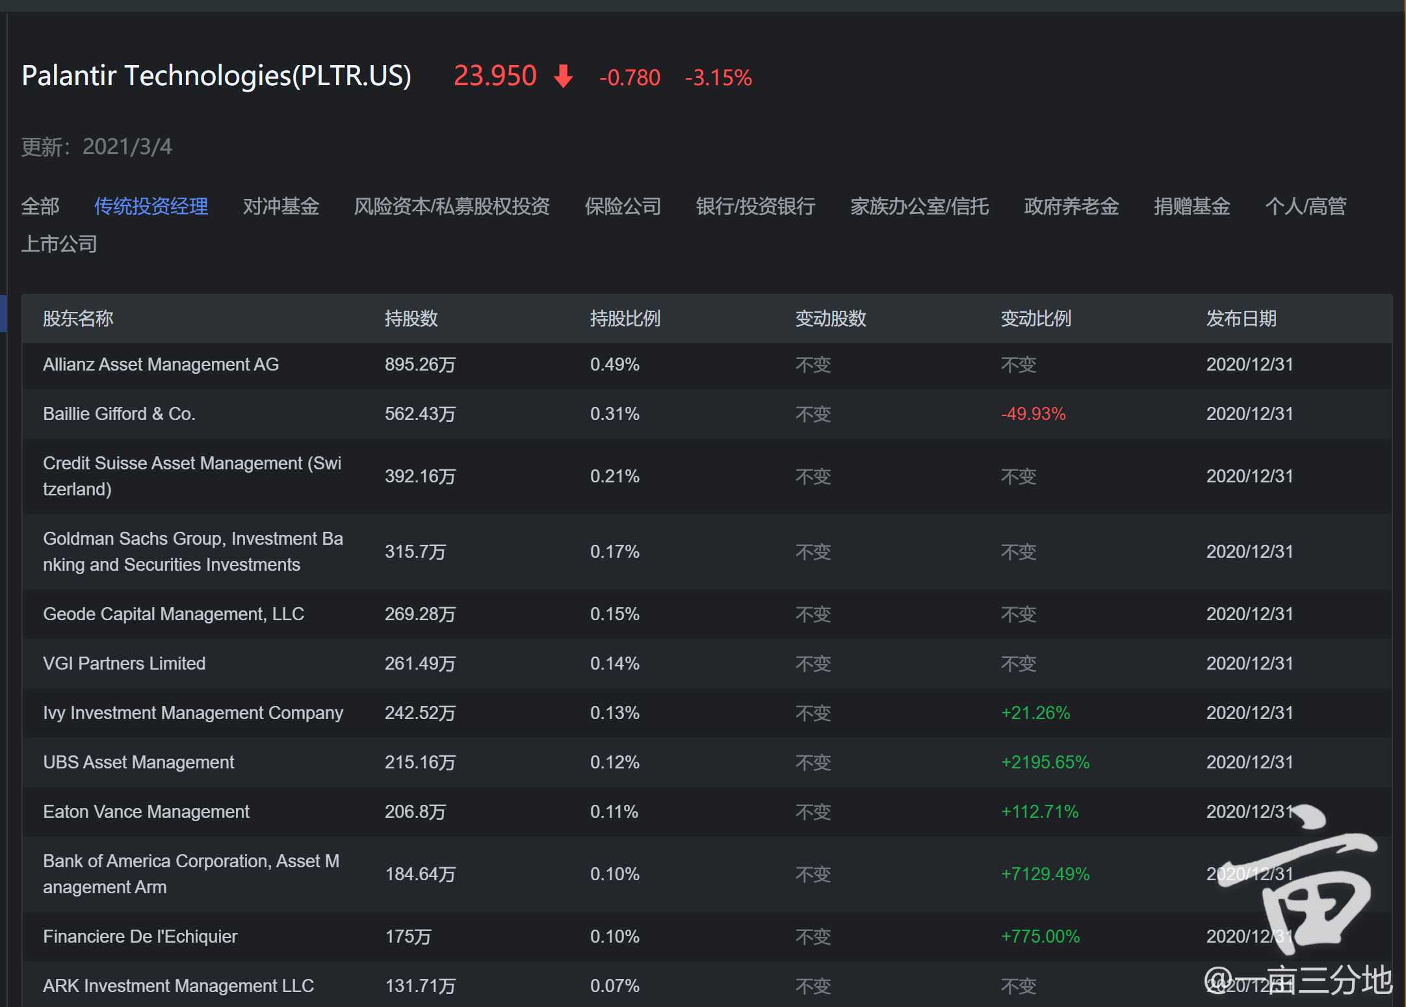Open the 银行/投资银行 tab
The height and width of the screenshot is (1007, 1406).
[x=755, y=206]
